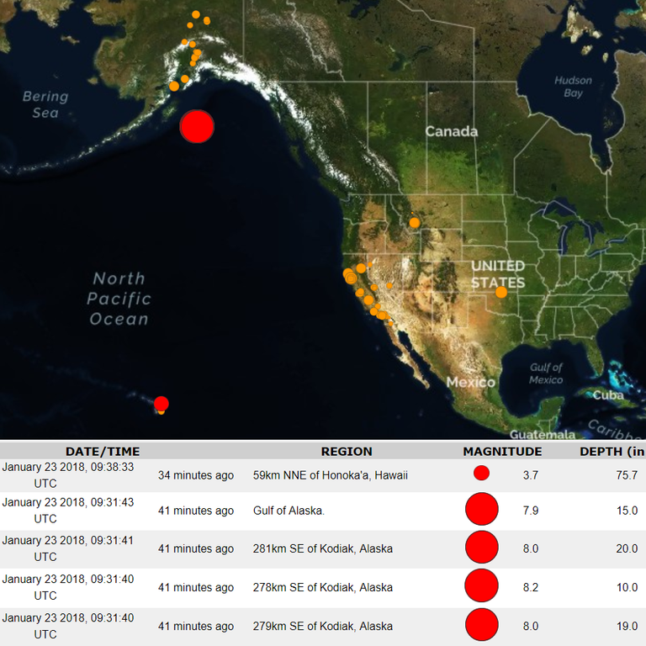646x646 pixels.
Task: Click magnitude value 7.9
Action: [x=531, y=511]
